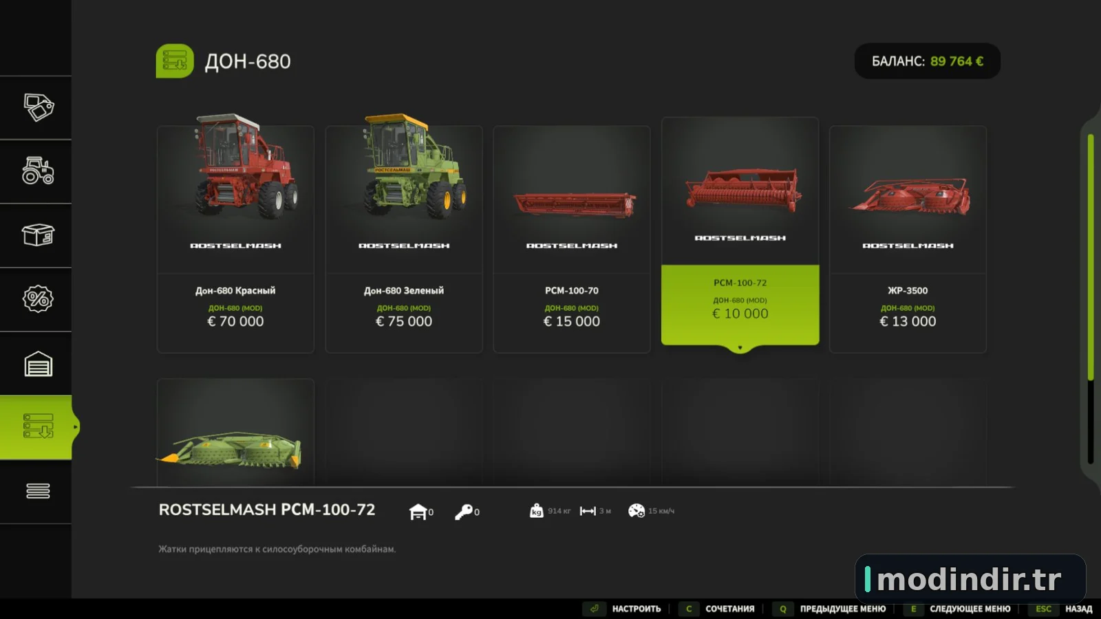Click the '€ 75 000' price
Screen dimensions: 1101x619
coord(404,321)
